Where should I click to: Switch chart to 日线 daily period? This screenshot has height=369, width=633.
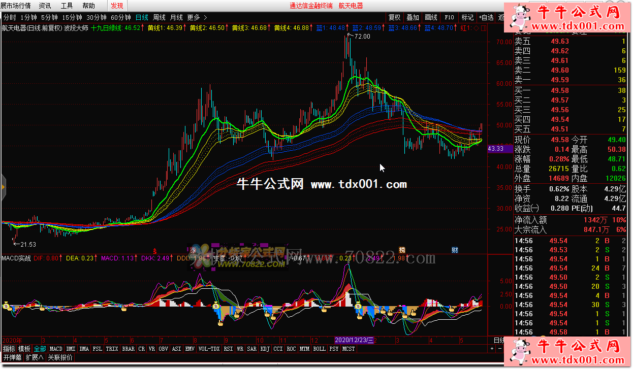click(141, 17)
